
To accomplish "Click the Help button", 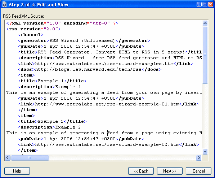I will point(17,171).
